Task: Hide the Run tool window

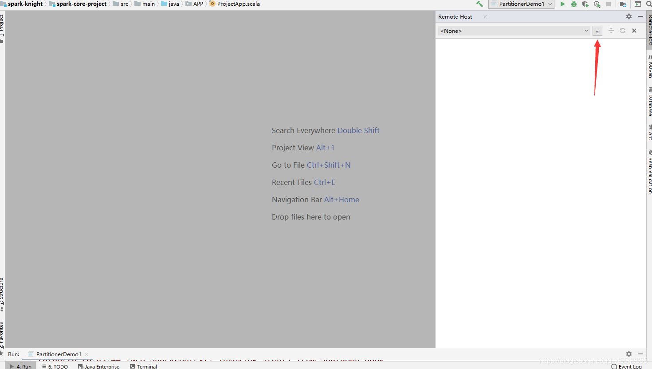Action: point(640,354)
